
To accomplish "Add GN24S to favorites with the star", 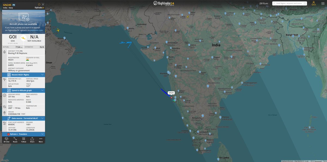I will click(x=39, y=4).
